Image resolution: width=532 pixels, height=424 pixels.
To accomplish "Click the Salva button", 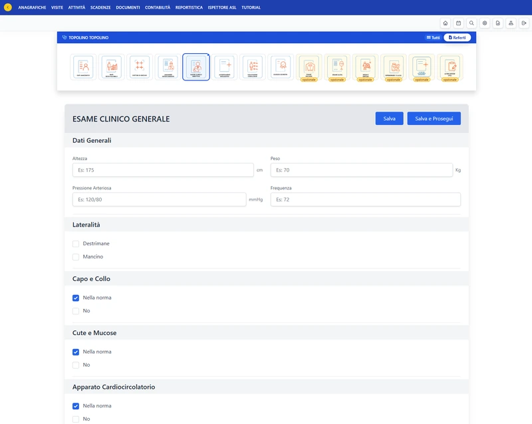I will click(x=390, y=118).
